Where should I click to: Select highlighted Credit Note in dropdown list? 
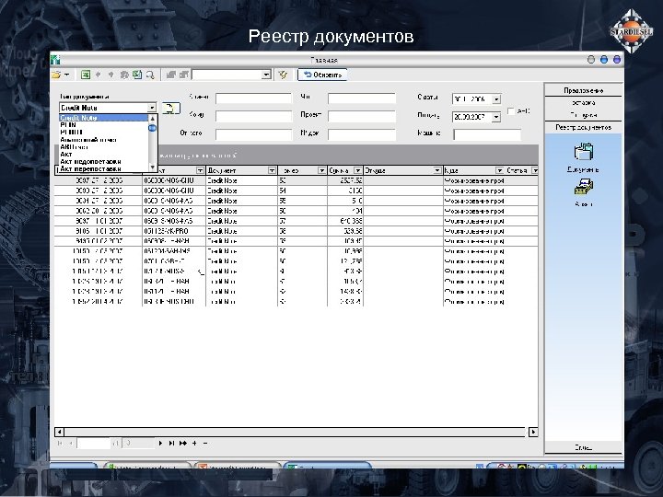click(x=103, y=118)
